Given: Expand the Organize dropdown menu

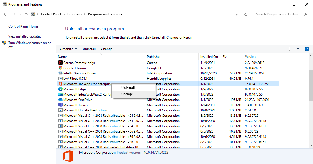Looking at the screenshot, I should tap(69, 49).
